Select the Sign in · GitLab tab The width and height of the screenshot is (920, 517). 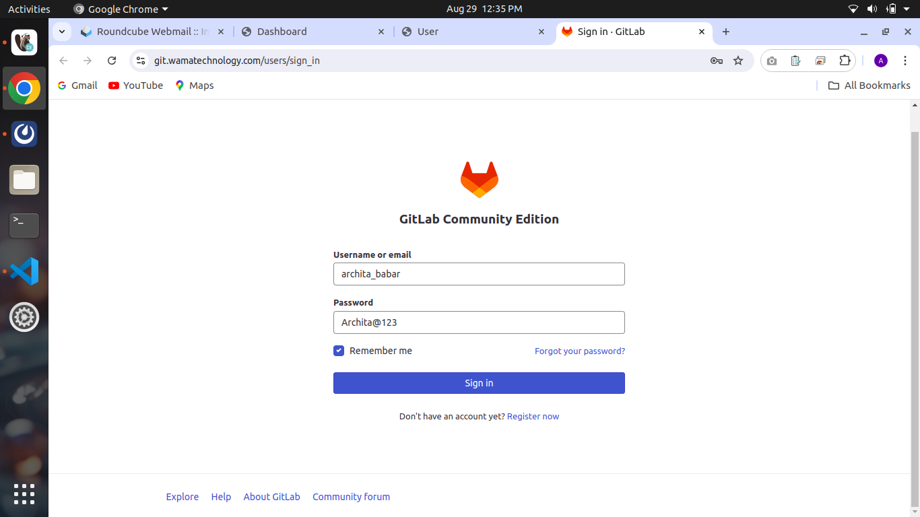[634, 32]
